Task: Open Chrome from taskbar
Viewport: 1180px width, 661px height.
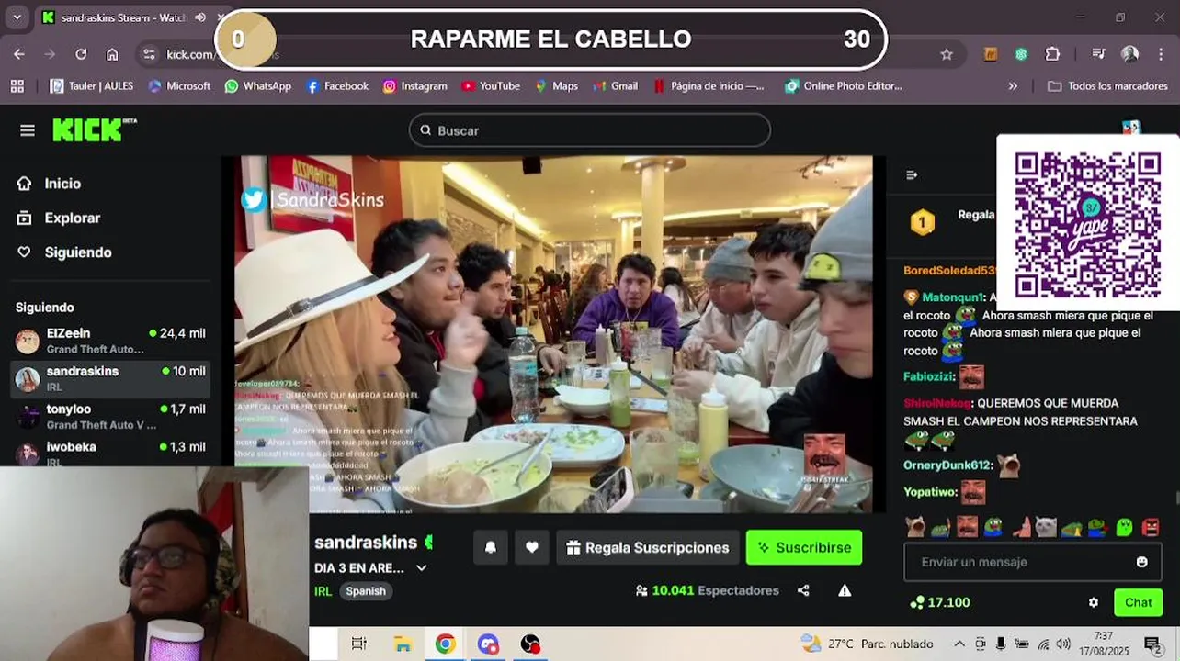Action: point(445,644)
